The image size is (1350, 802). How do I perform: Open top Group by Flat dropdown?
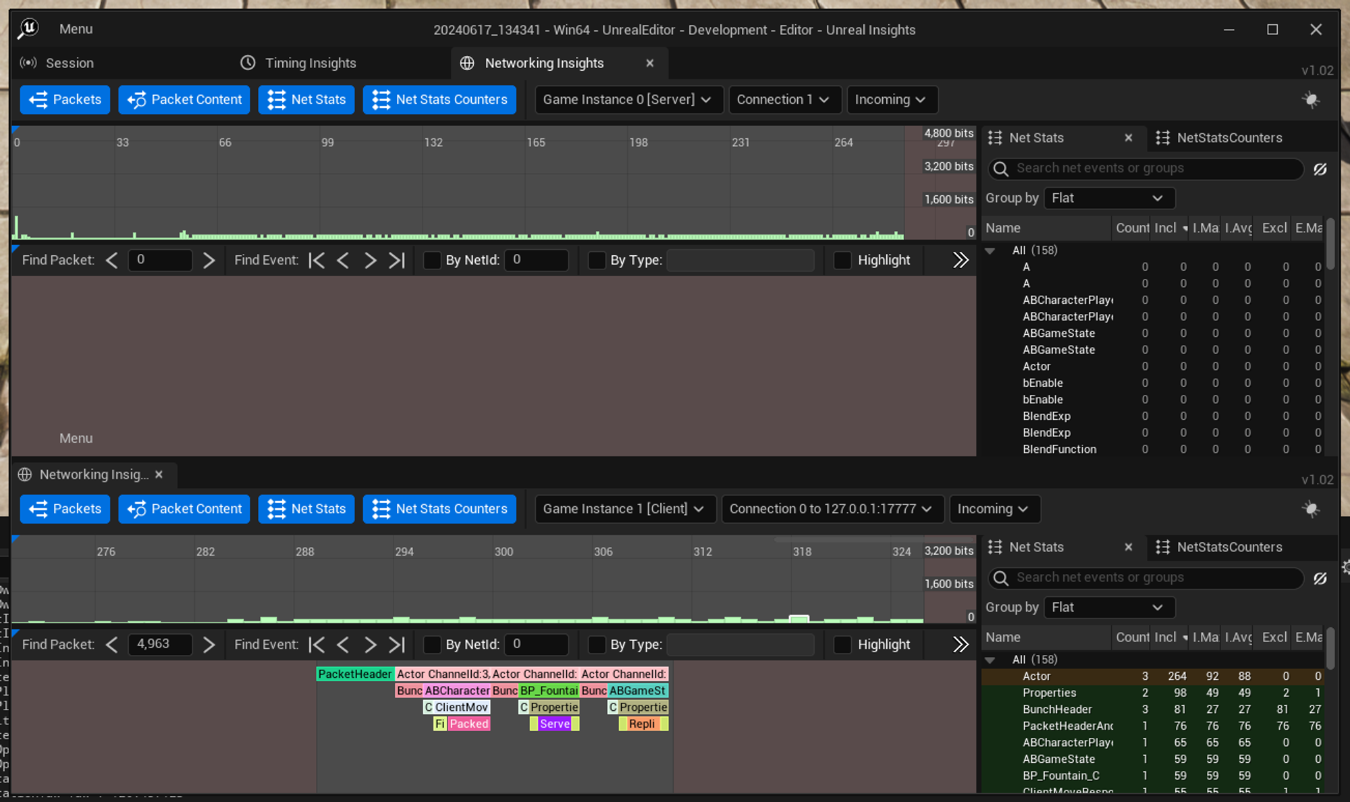(1109, 198)
